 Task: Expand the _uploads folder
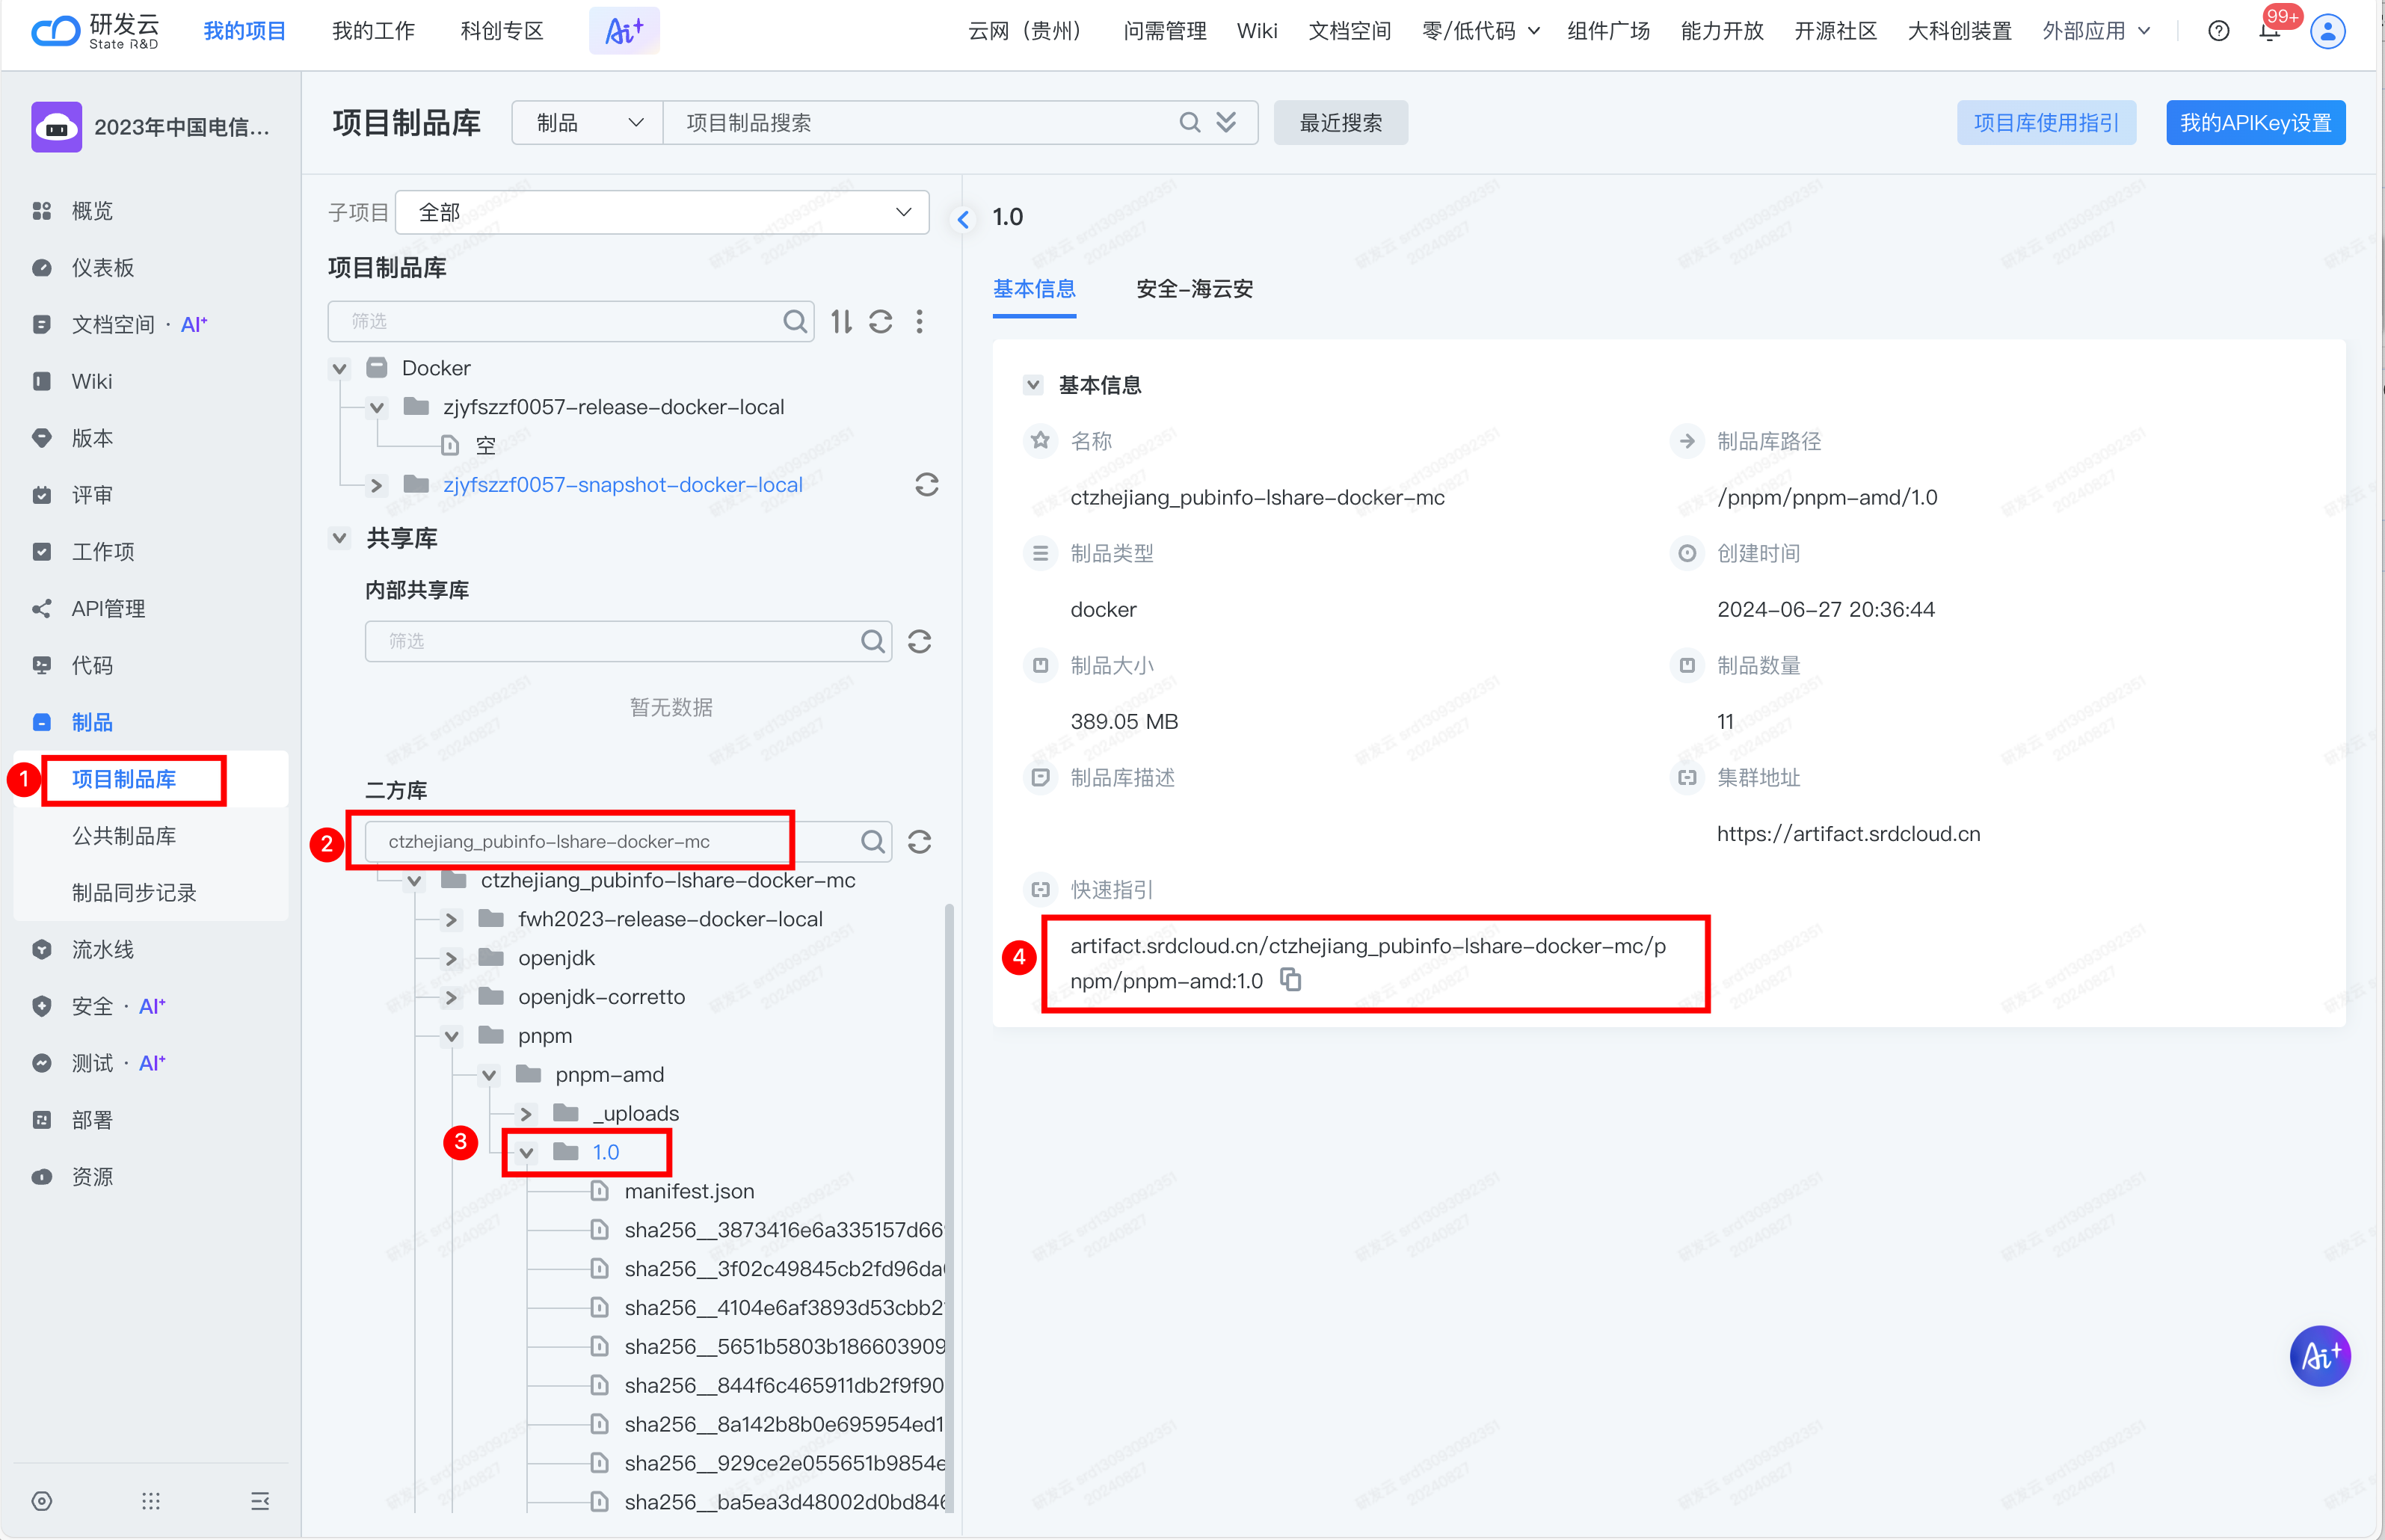(x=527, y=1114)
